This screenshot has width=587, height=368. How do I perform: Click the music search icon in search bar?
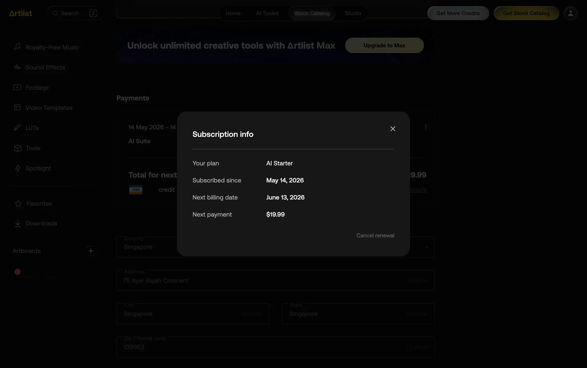[x=93, y=13]
